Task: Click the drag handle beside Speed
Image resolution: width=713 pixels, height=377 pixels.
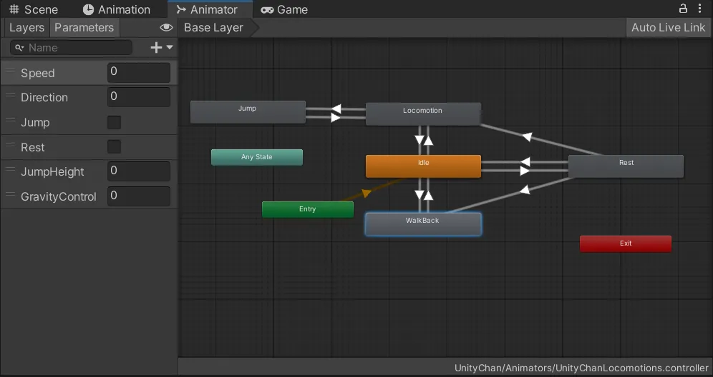Action: click(x=10, y=70)
